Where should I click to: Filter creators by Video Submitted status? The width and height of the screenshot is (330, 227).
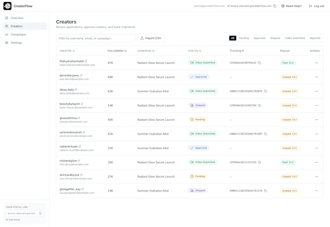(x=295, y=38)
